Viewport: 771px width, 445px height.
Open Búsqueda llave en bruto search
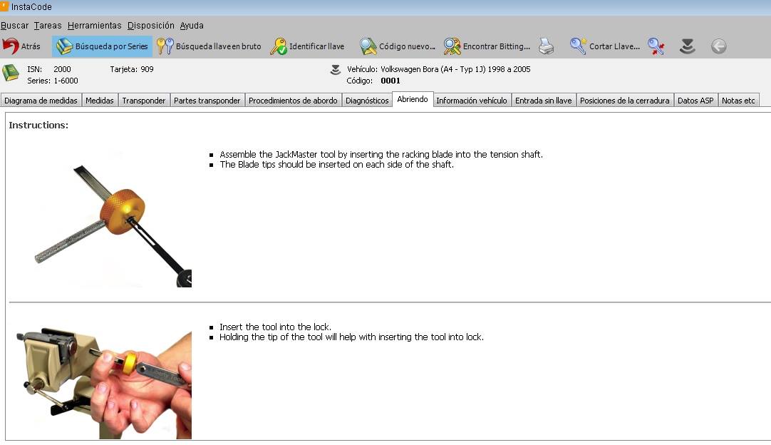(x=209, y=46)
